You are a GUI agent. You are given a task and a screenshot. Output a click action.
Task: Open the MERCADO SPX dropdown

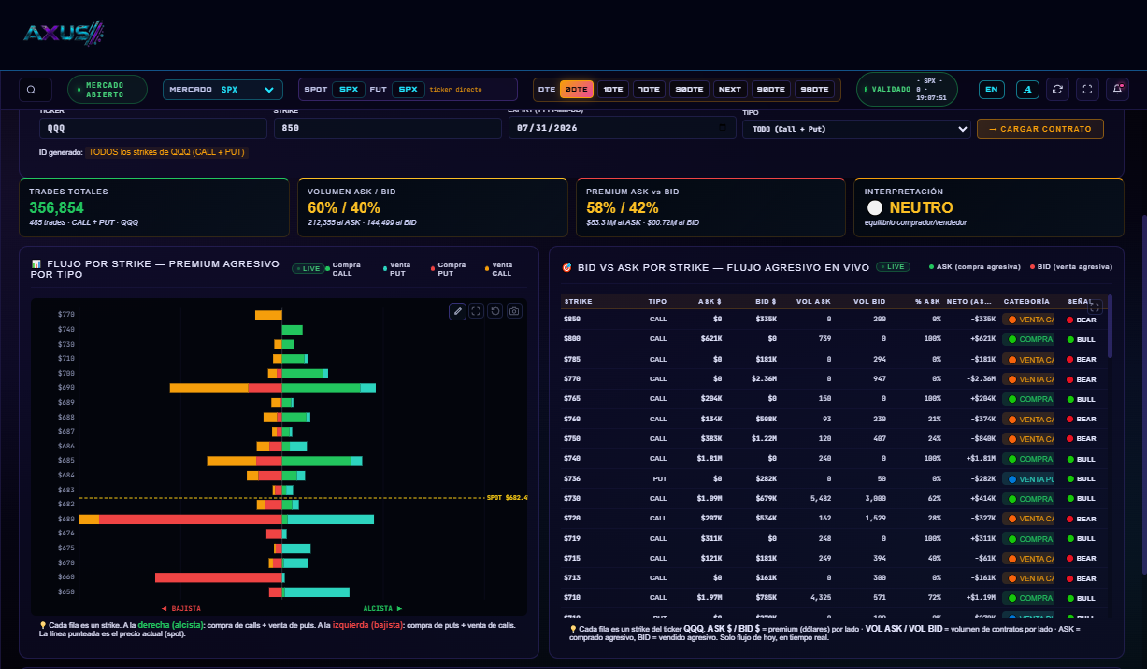222,90
